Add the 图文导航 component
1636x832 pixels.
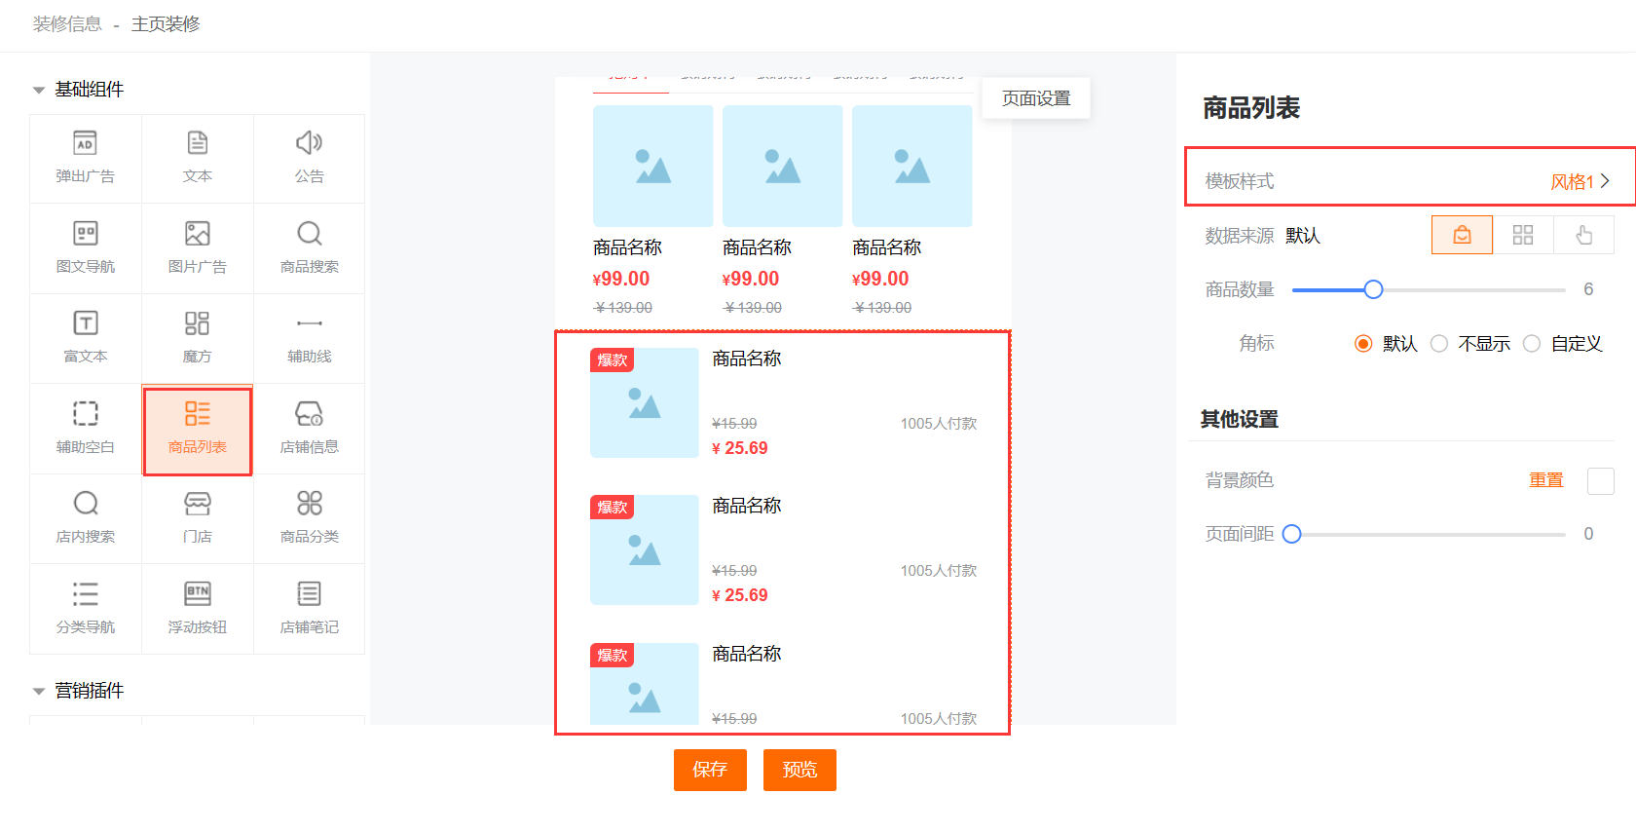[x=86, y=248]
